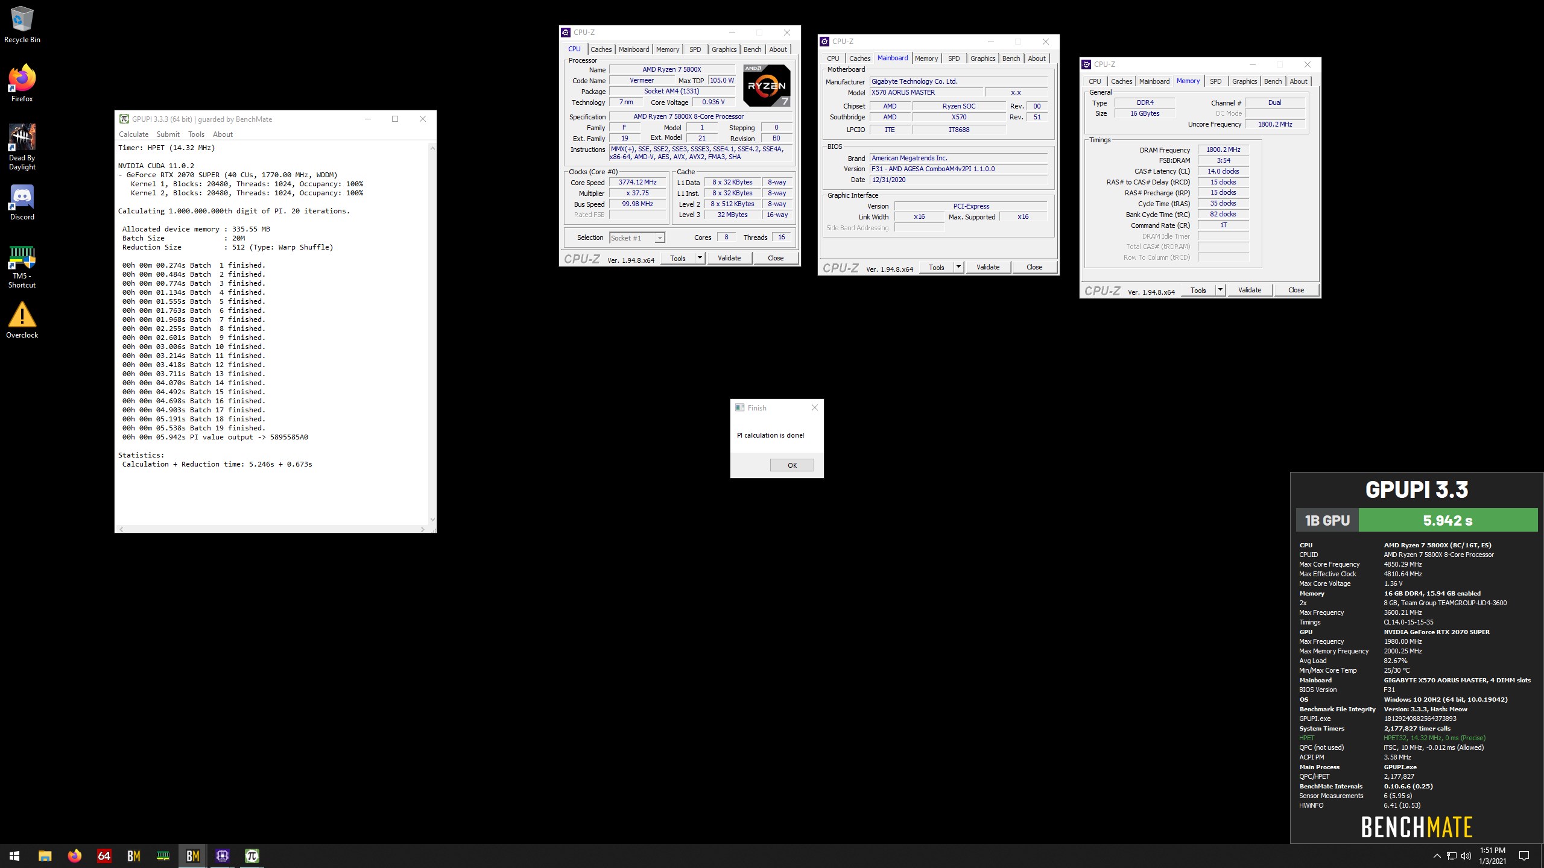The image size is (1544, 868).
Task: Click the Finish dialog title icon
Action: 739,407
